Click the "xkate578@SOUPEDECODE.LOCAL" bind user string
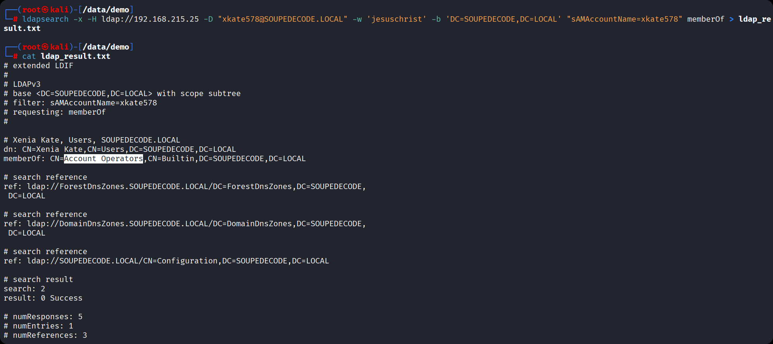Screen dimensions: 773x344 coord(283,19)
